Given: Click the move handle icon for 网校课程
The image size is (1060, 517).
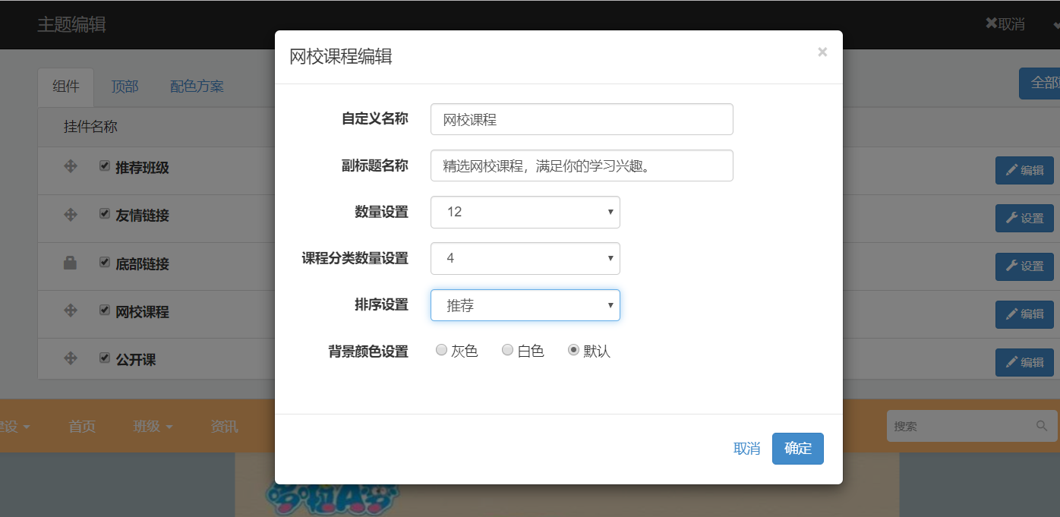Looking at the screenshot, I should 71,311.
